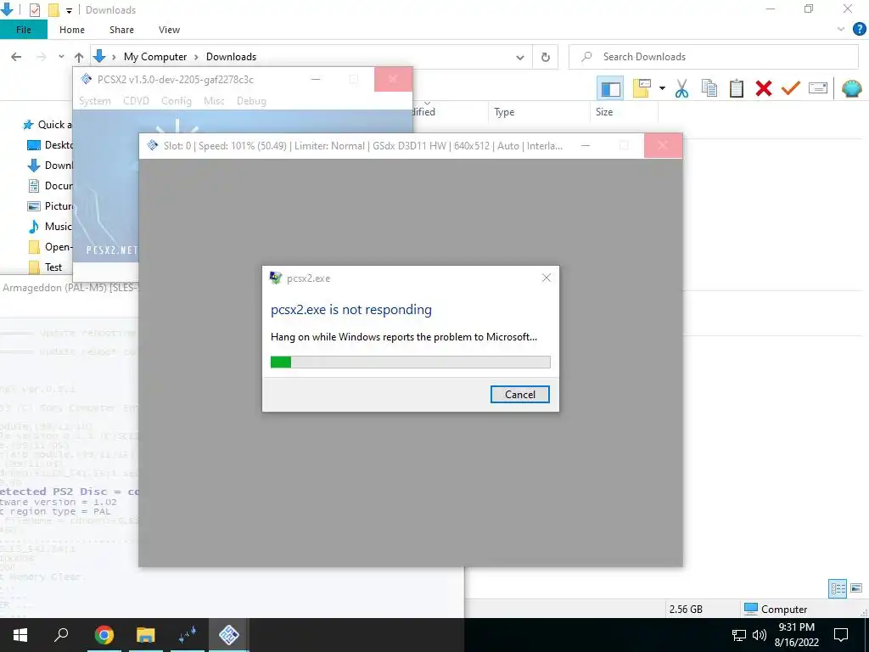Open the CDVD menu in PCSX2

(x=136, y=101)
